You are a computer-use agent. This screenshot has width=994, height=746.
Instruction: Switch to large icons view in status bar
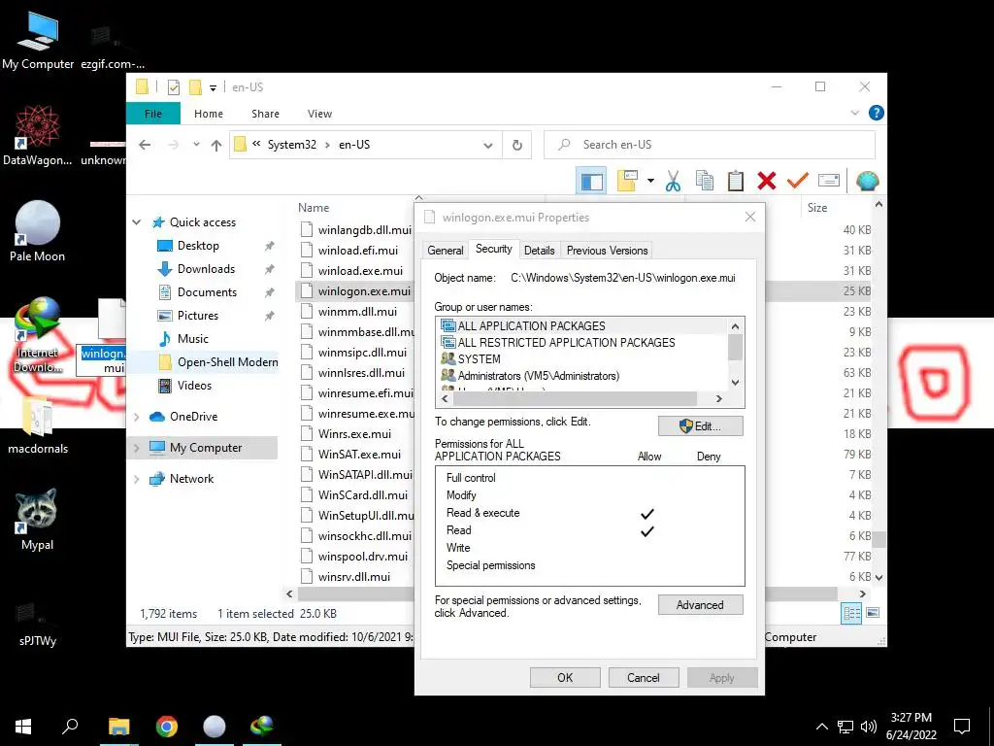pyautogui.click(x=873, y=614)
